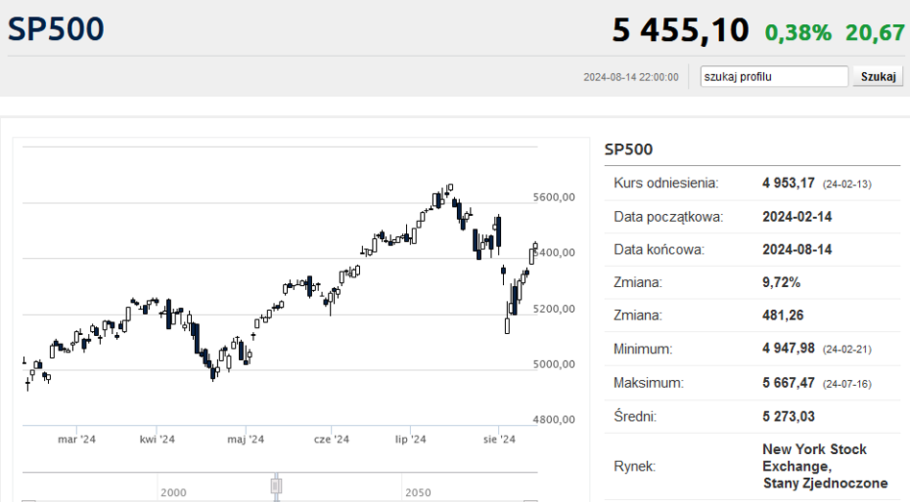Click the 'szukaj profilu' search field
910x502 pixels.
[775, 77]
